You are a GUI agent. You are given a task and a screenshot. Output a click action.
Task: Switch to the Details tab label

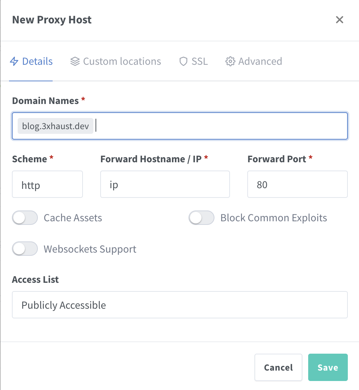pos(37,62)
